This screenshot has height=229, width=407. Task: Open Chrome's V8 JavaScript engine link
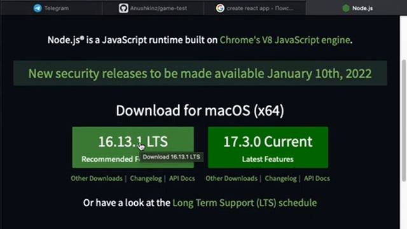pos(285,40)
